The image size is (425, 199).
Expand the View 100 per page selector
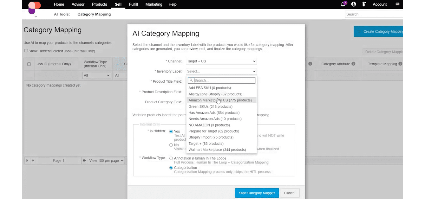tap(106, 160)
